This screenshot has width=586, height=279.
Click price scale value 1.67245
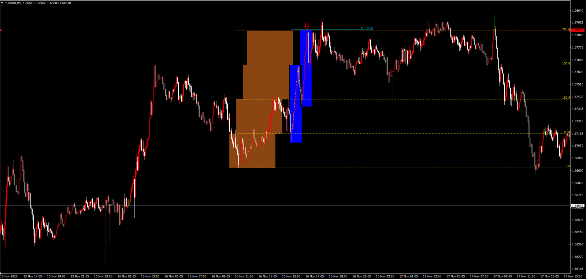pos(577,121)
